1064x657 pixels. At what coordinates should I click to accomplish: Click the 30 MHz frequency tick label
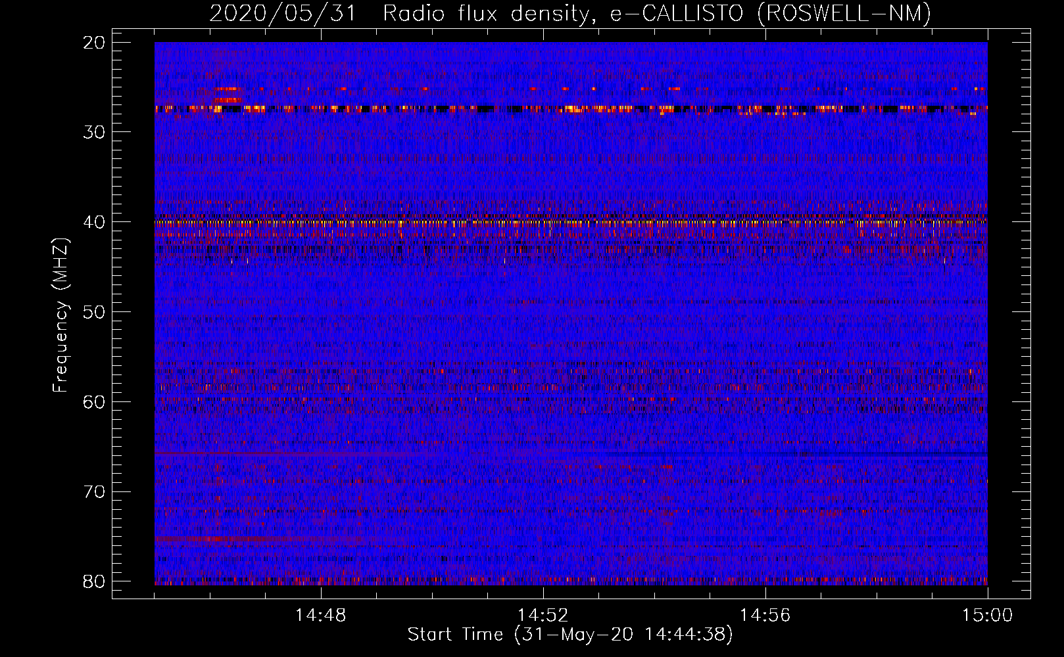pyautogui.click(x=94, y=132)
